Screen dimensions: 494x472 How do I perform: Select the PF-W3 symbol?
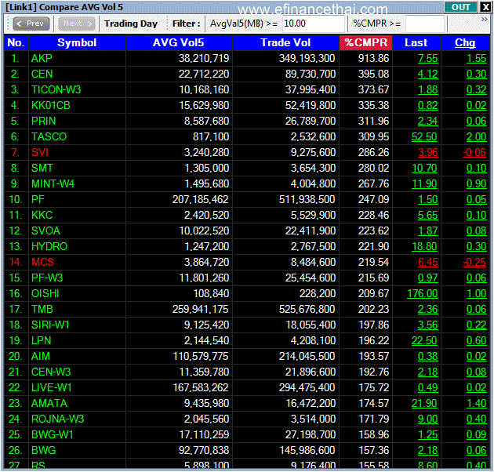[x=47, y=278]
